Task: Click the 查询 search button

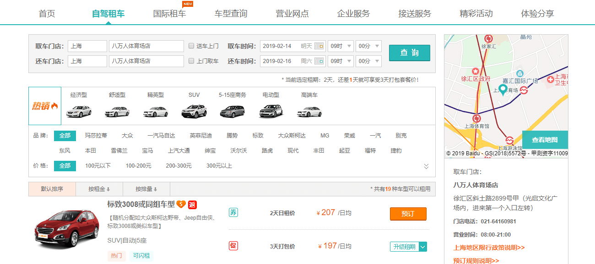Action: (410, 53)
